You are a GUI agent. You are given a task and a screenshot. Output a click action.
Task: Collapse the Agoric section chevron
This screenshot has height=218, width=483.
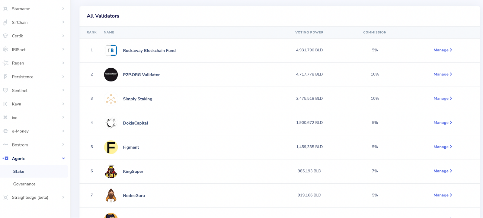point(63,158)
